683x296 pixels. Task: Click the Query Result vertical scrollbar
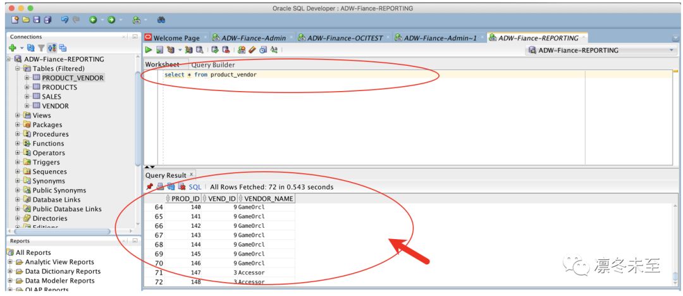(675, 276)
